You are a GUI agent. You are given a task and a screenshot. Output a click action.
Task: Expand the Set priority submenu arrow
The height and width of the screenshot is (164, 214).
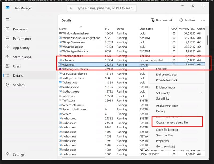(x=201, y=93)
